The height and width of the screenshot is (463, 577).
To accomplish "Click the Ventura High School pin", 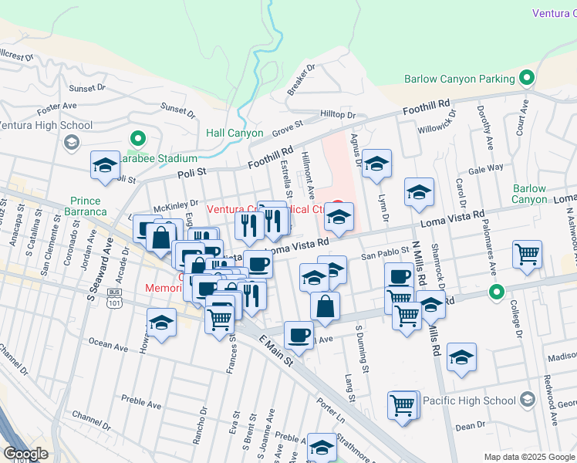I will pos(72,143).
